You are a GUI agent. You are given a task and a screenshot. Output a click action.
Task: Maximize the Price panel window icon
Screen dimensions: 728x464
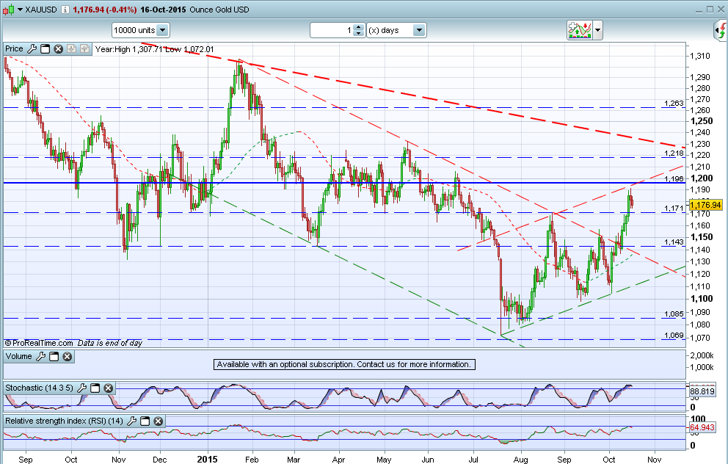[45, 48]
